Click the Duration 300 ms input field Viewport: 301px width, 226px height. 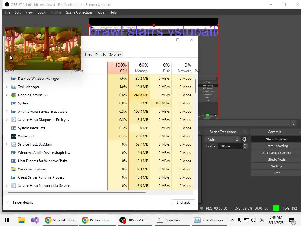tap(230, 146)
